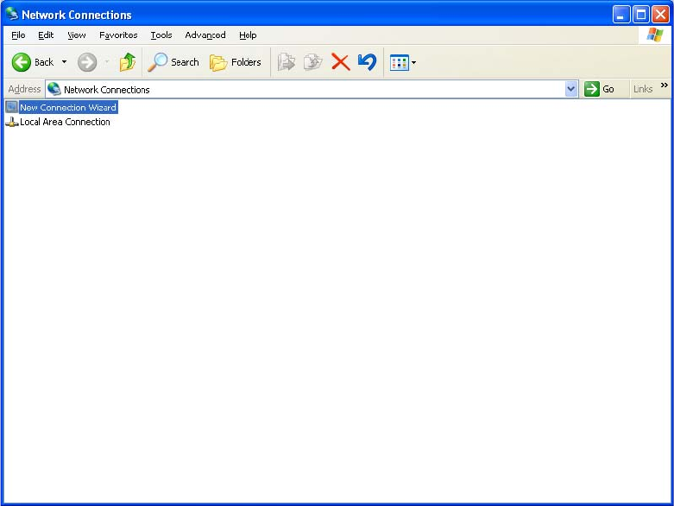Image resolution: width=674 pixels, height=506 pixels.
Task: Open the Advanced menu
Action: [205, 35]
